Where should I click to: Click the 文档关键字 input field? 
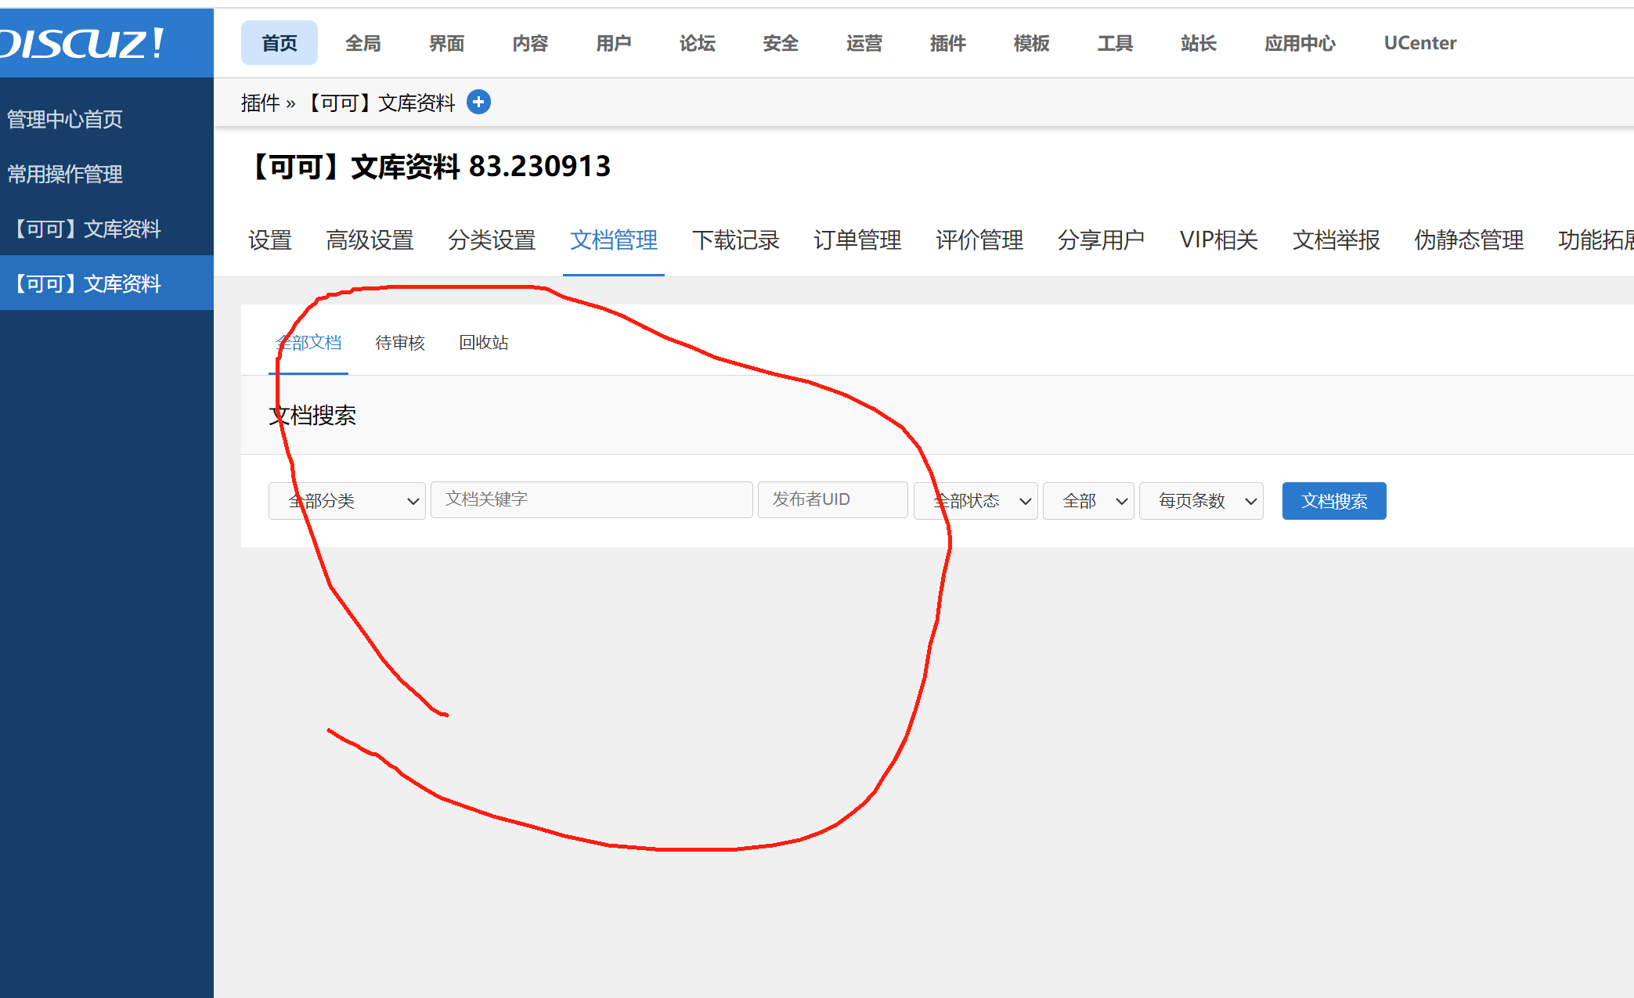pyautogui.click(x=592, y=499)
